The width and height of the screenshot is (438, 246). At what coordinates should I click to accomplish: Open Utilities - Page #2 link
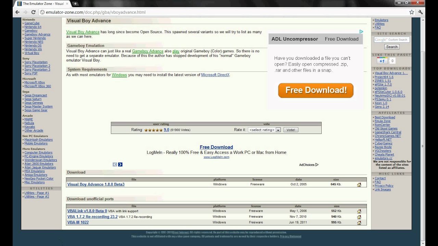coord(37,197)
